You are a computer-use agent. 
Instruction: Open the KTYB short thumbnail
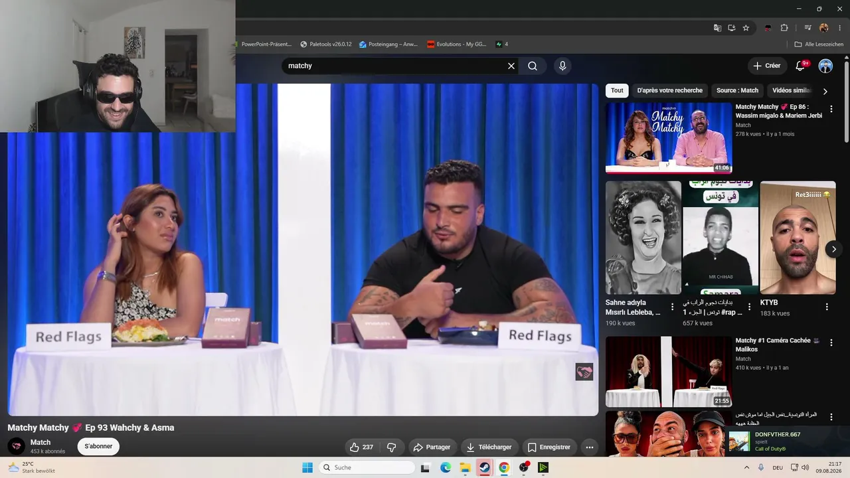[x=798, y=238]
